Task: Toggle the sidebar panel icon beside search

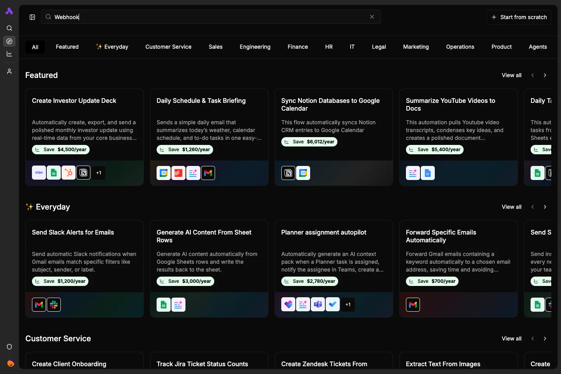Action: tap(32, 17)
